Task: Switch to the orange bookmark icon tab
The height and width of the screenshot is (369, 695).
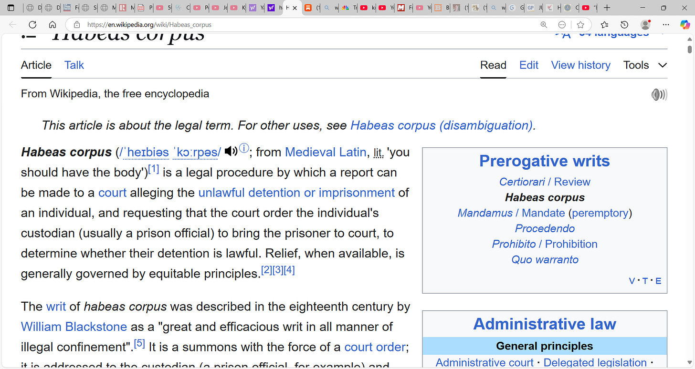Action: (312, 8)
